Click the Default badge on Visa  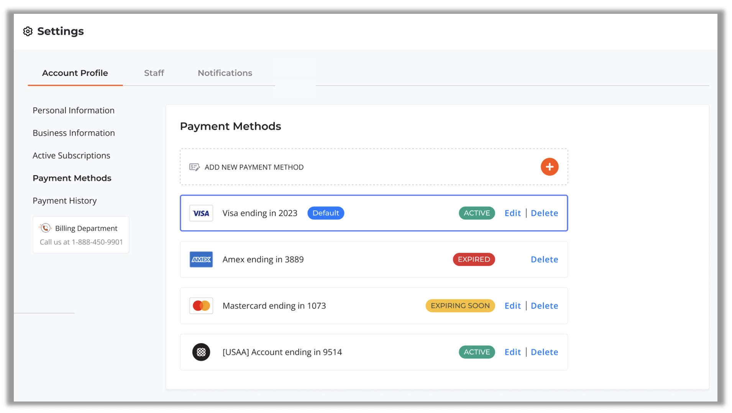pos(325,213)
